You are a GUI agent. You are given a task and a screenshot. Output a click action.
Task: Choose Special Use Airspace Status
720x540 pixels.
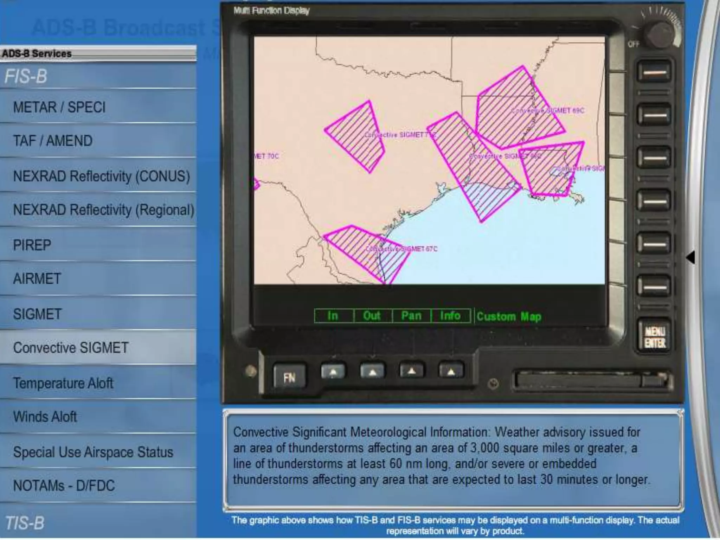93,452
